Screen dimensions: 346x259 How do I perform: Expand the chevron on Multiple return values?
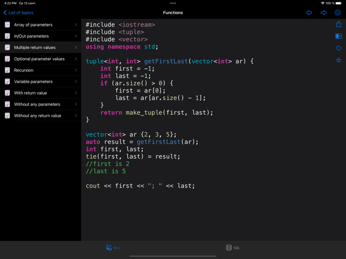(76, 47)
